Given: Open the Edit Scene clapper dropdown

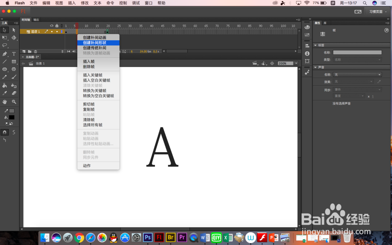Looking at the screenshot, I should 255,64.
